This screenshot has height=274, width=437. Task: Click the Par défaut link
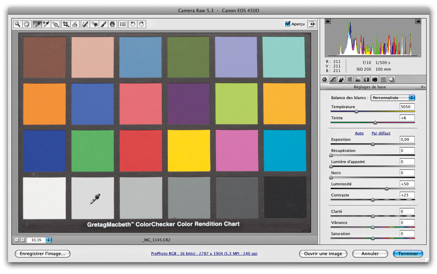[x=381, y=133]
